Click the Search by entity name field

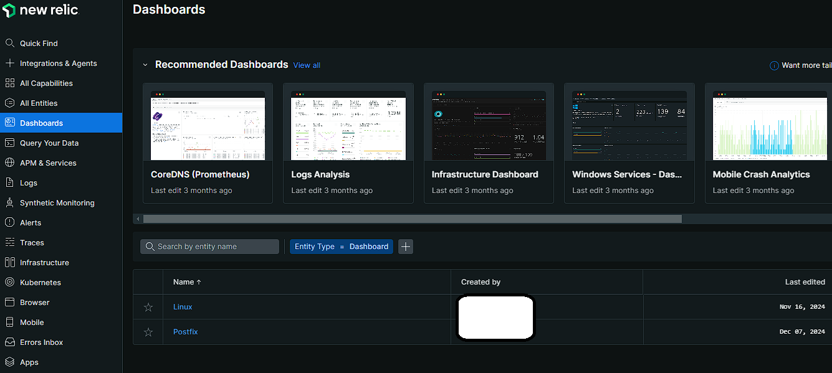coord(209,247)
